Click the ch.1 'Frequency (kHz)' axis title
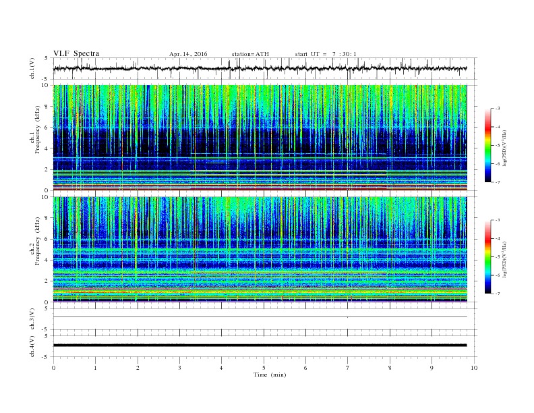This screenshot has width=534, height=413. click(38, 130)
